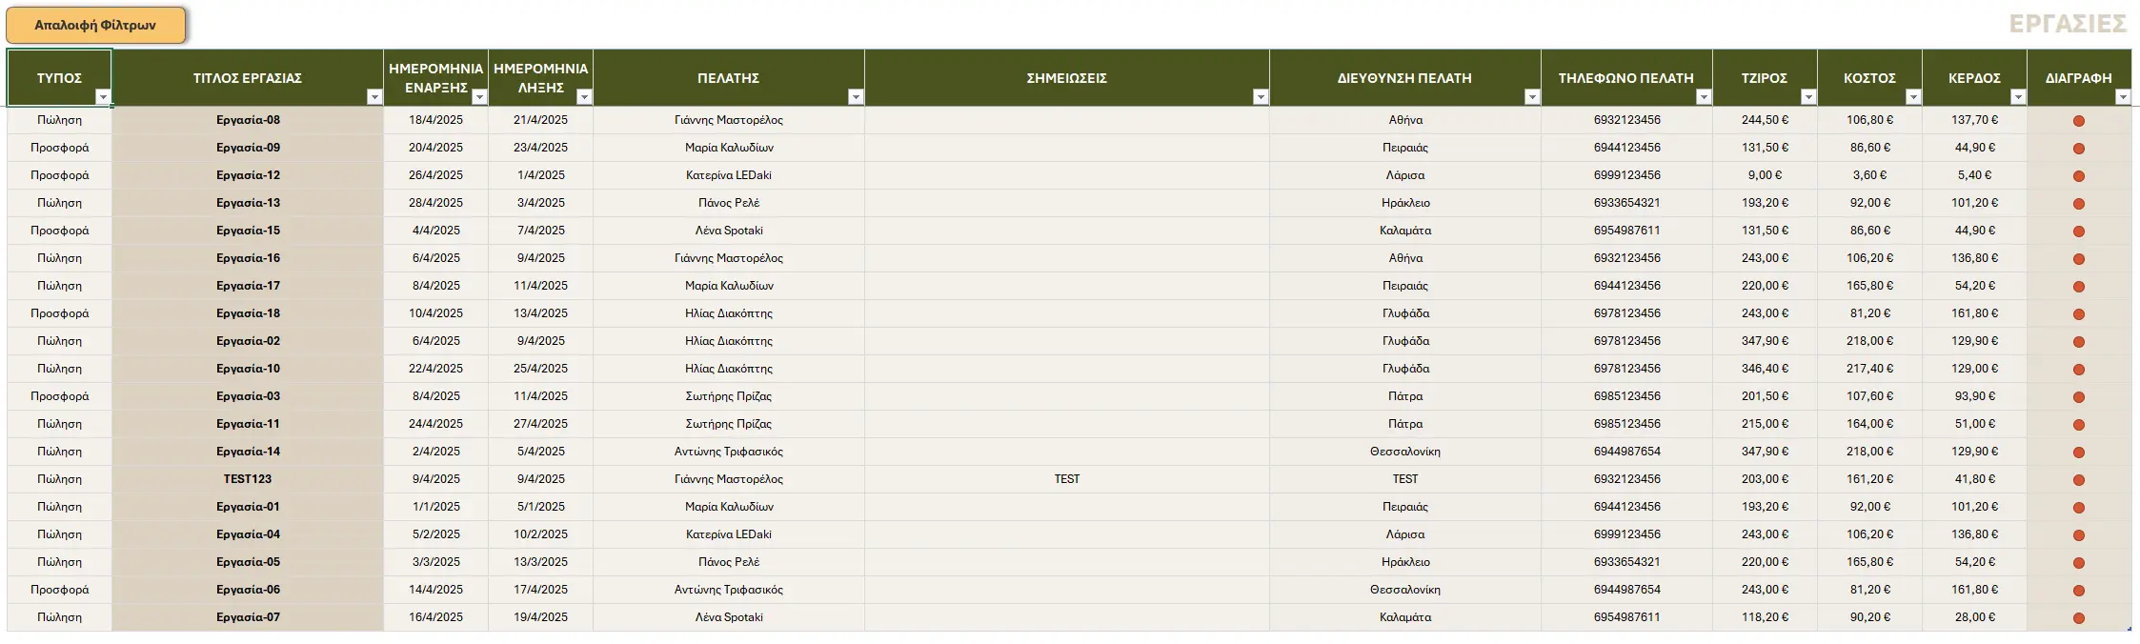Open the ΠΕΛΑΤΗΣ column filter dropdown
The width and height of the screenshot is (2140, 644).
[856, 97]
